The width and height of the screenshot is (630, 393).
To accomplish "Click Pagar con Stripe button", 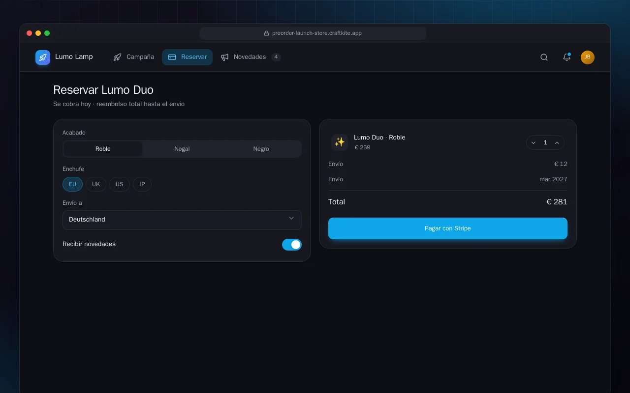I will 448,228.
